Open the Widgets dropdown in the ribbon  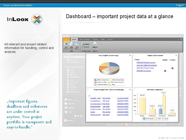(86, 44)
